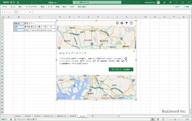Switch to the 図形の書式 tab
This screenshot has width=192, height=121.
pyautogui.click(x=82, y=7)
